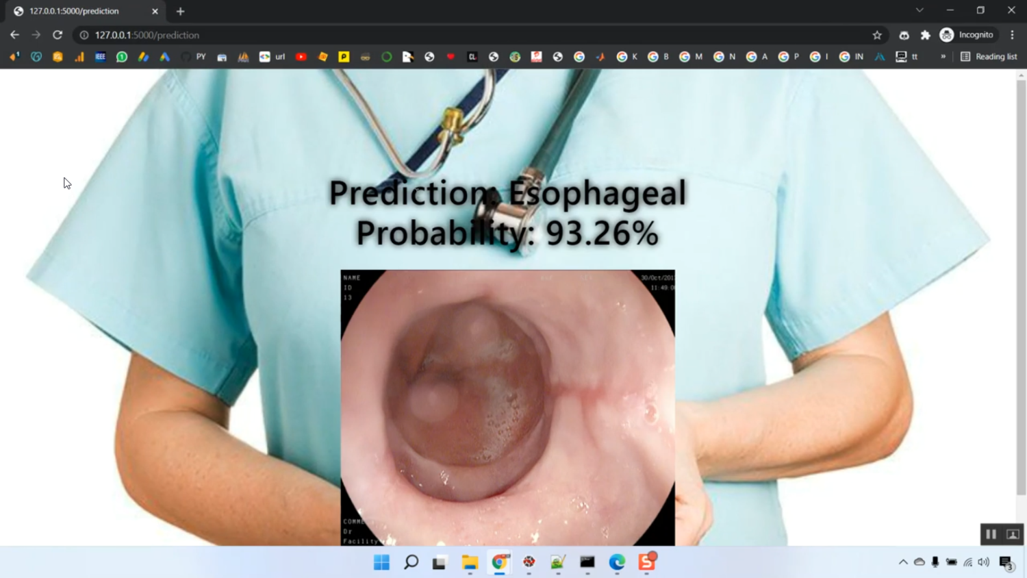Reload the prediction page
Viewport: 1027px width, 578px height.
click(x=58, y=35)
